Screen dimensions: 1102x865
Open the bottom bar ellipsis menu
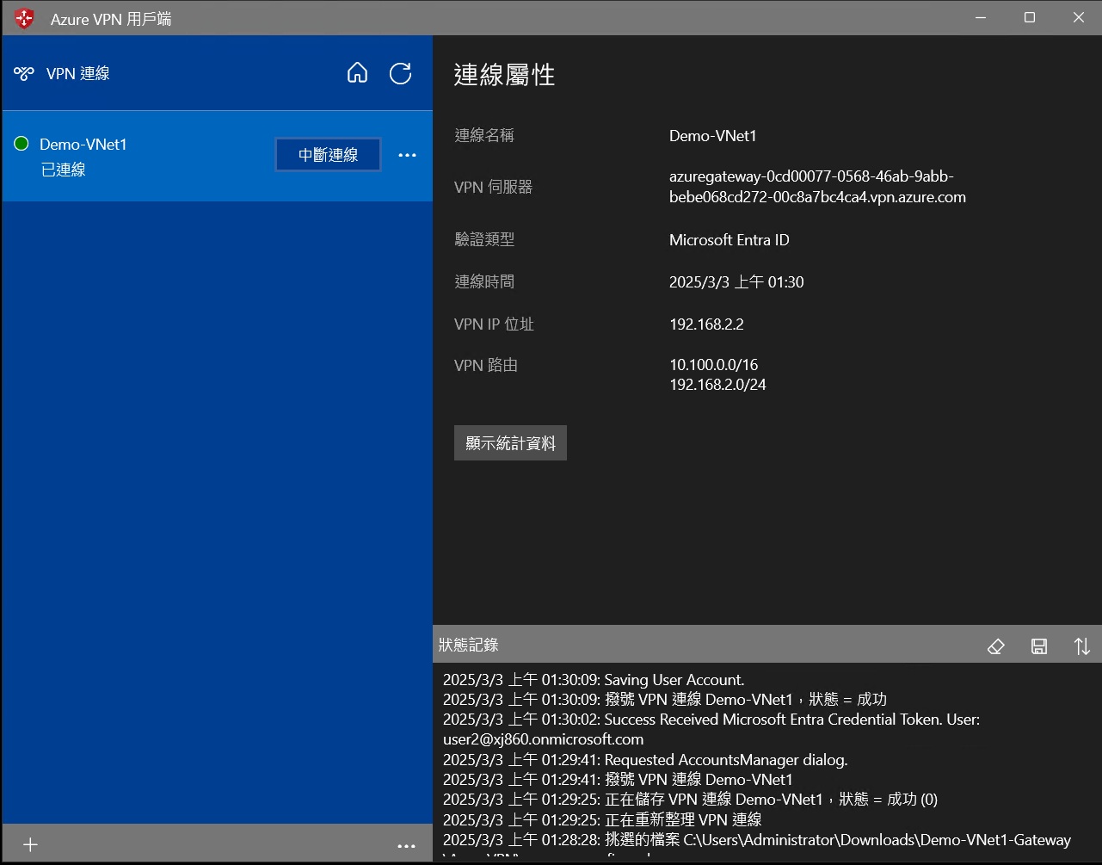[407, 845]
